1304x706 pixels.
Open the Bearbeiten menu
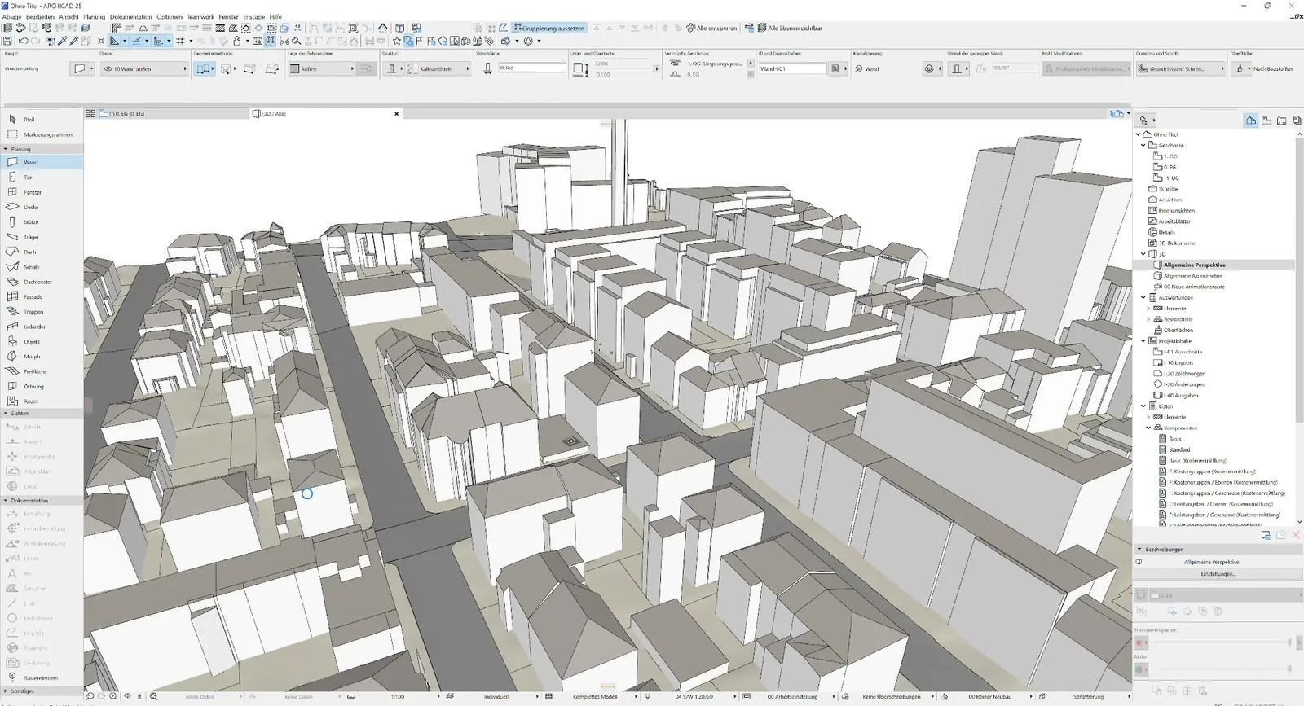click(40, 16)
